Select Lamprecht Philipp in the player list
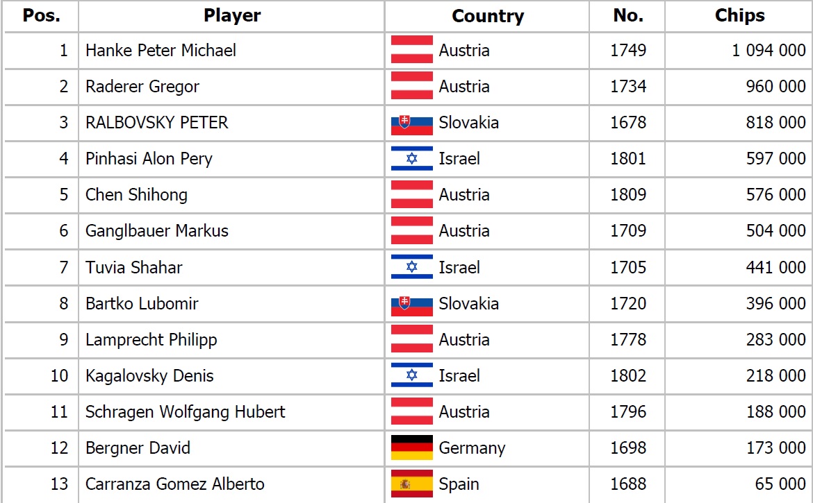The height and width of the screenshot is (503, 813). 151,339
